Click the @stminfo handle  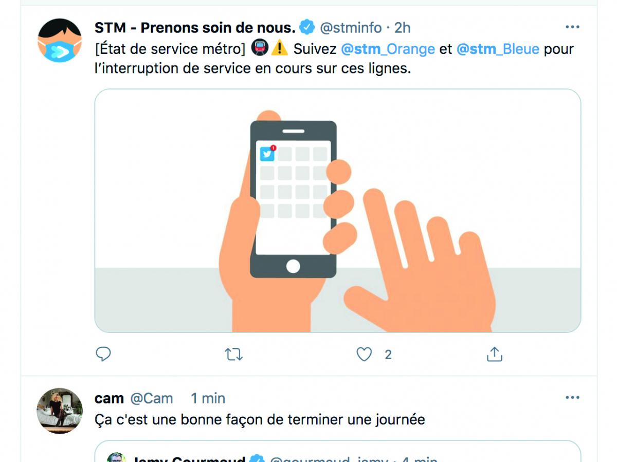pyautogui.click(x=351, y=27)
